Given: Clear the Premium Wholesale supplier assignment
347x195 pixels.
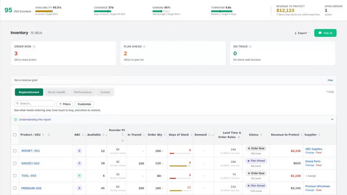Looking at the screenshot, I should point(319,190).
